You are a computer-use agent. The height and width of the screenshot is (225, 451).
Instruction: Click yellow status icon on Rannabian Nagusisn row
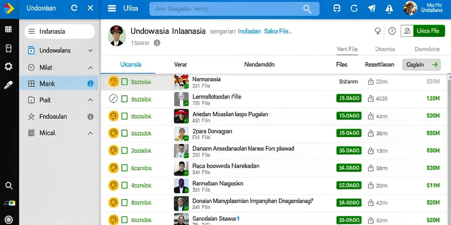[114, 185]
